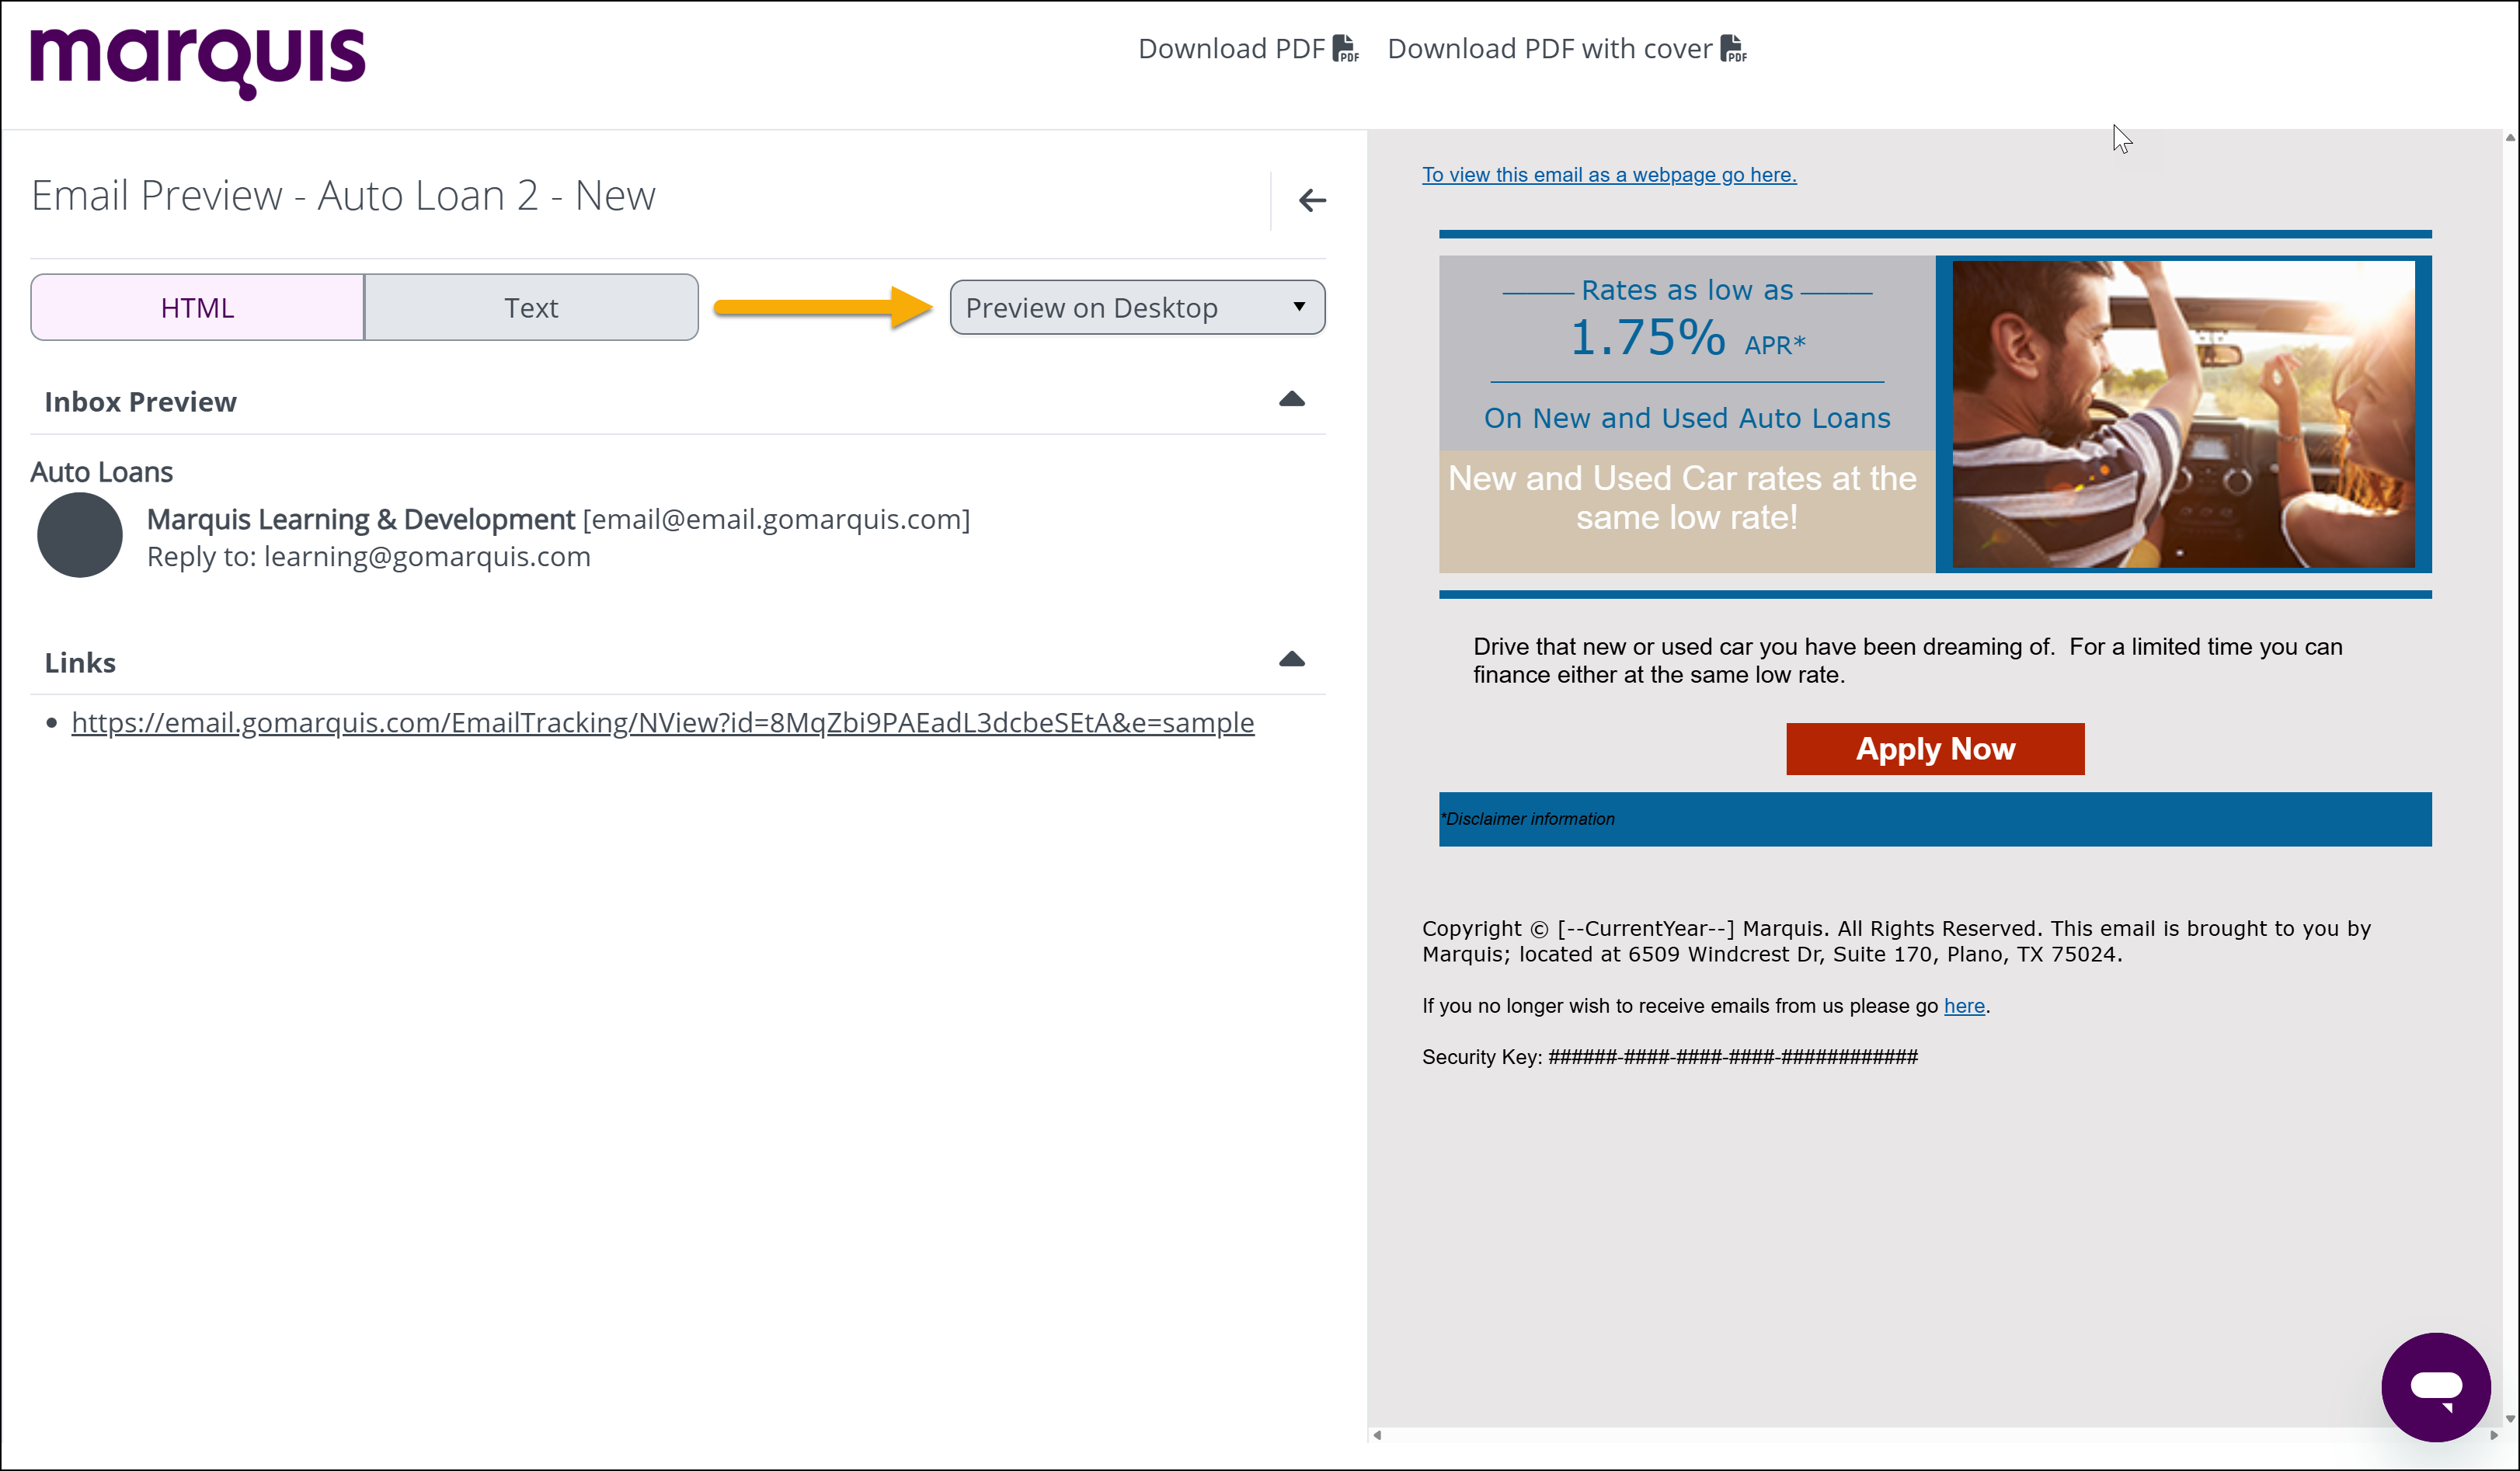This screenshot has width=2520, height=1471.
Task: Click the couple in car banner image
Action: [2183, 415]
